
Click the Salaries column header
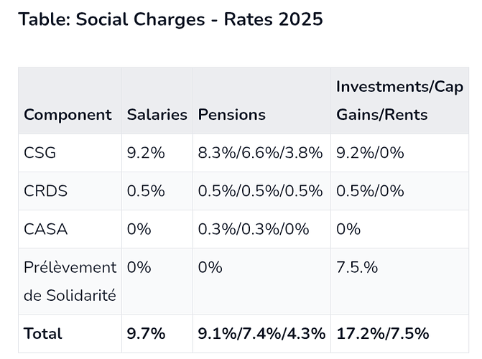point(157,115)
